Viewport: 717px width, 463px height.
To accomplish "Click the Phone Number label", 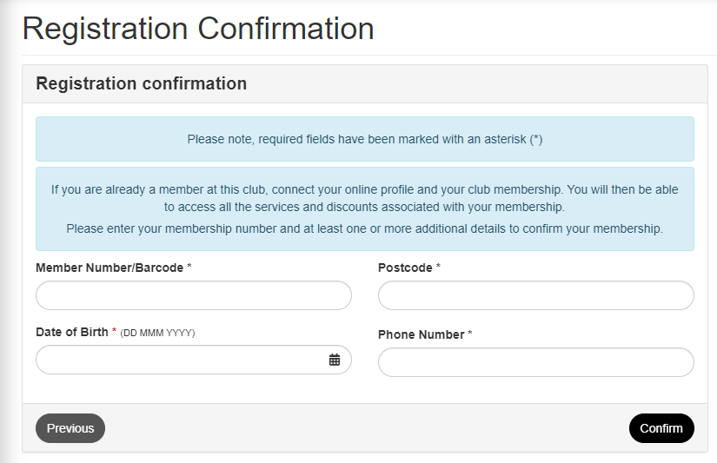I will tap(422, 334).
